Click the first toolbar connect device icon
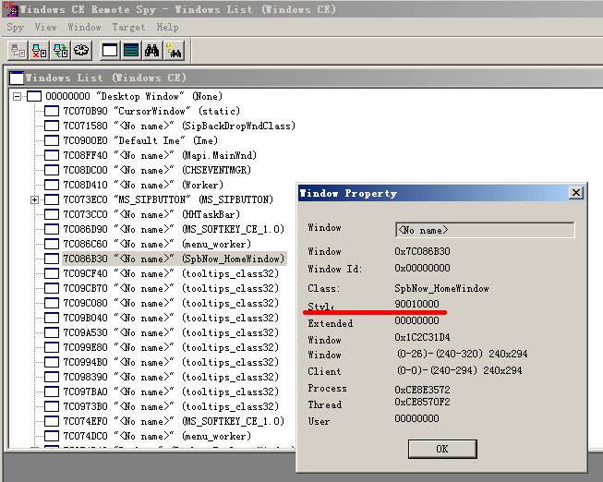 (x=17, y=50)
